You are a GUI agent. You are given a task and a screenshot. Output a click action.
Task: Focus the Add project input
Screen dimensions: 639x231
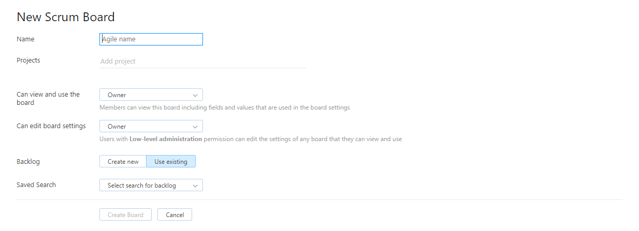click(202, 61)
